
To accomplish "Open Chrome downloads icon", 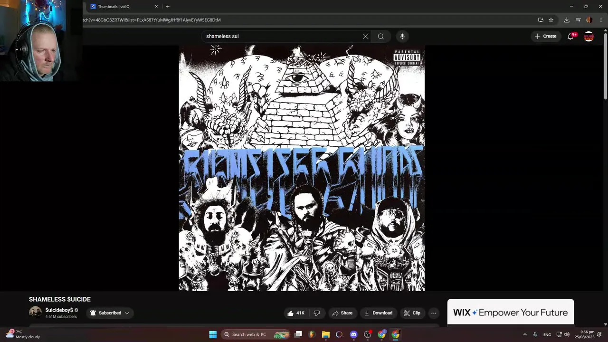I will [x=567, y=20].
